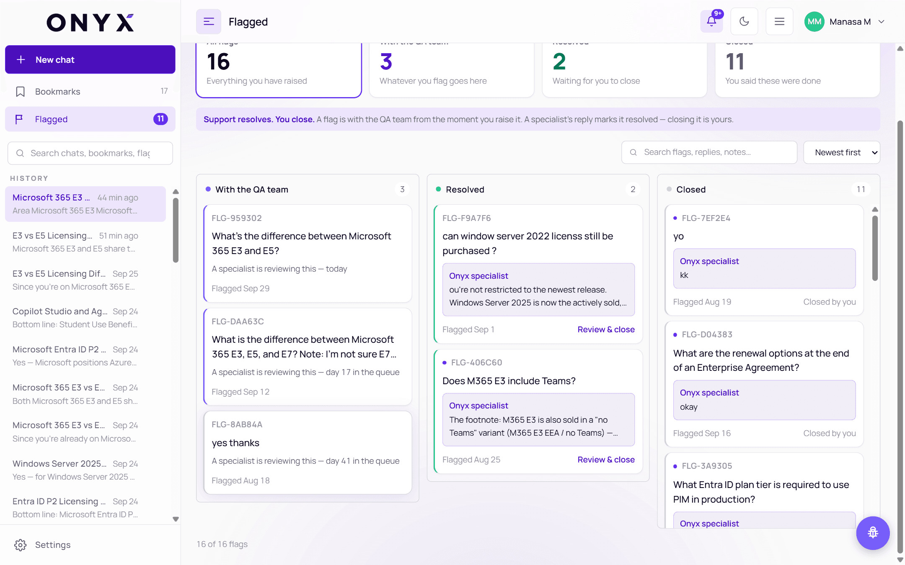Viewport: 905px width, 565px height.
Task: Click the 9+ notification badge
Action: (718, 14)
